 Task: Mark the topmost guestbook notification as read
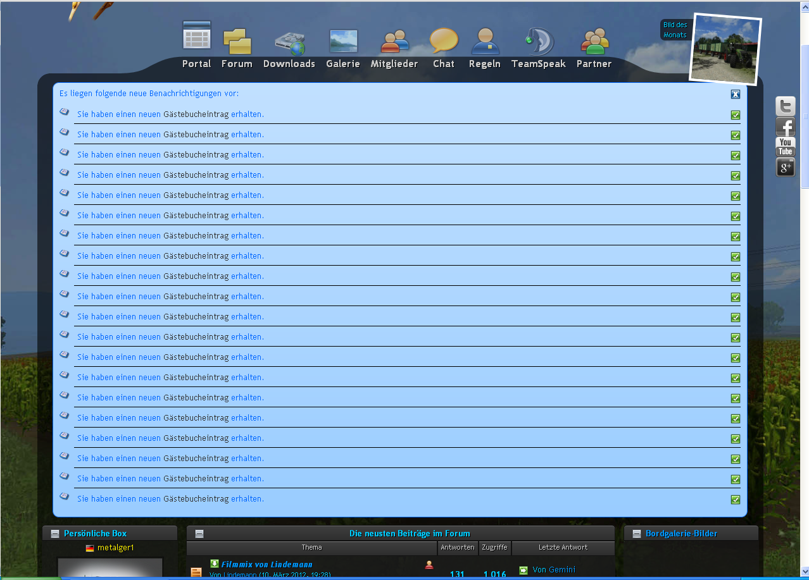tap(735, 115)
